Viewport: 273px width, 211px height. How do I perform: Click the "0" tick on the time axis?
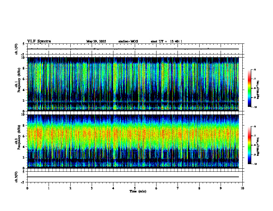[27, 188]
